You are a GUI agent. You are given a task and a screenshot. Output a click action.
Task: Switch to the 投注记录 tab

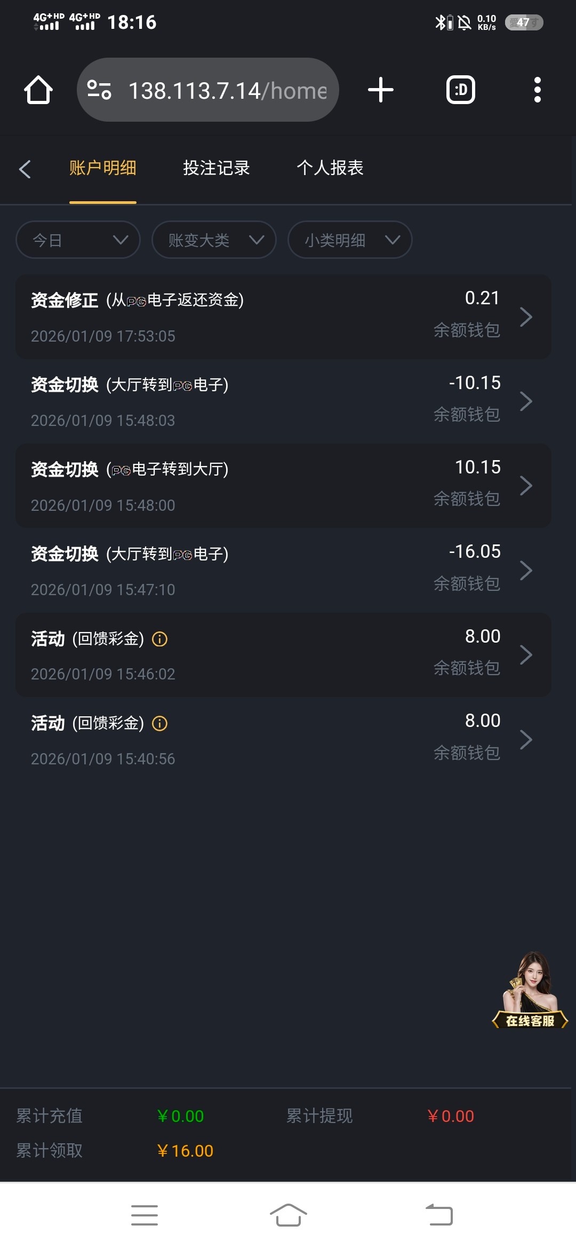click(216, 168)
